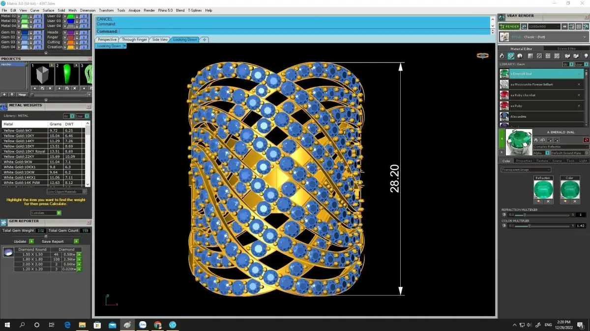
Task: Add a new project with plus button
Action: [x=4, y=94]
